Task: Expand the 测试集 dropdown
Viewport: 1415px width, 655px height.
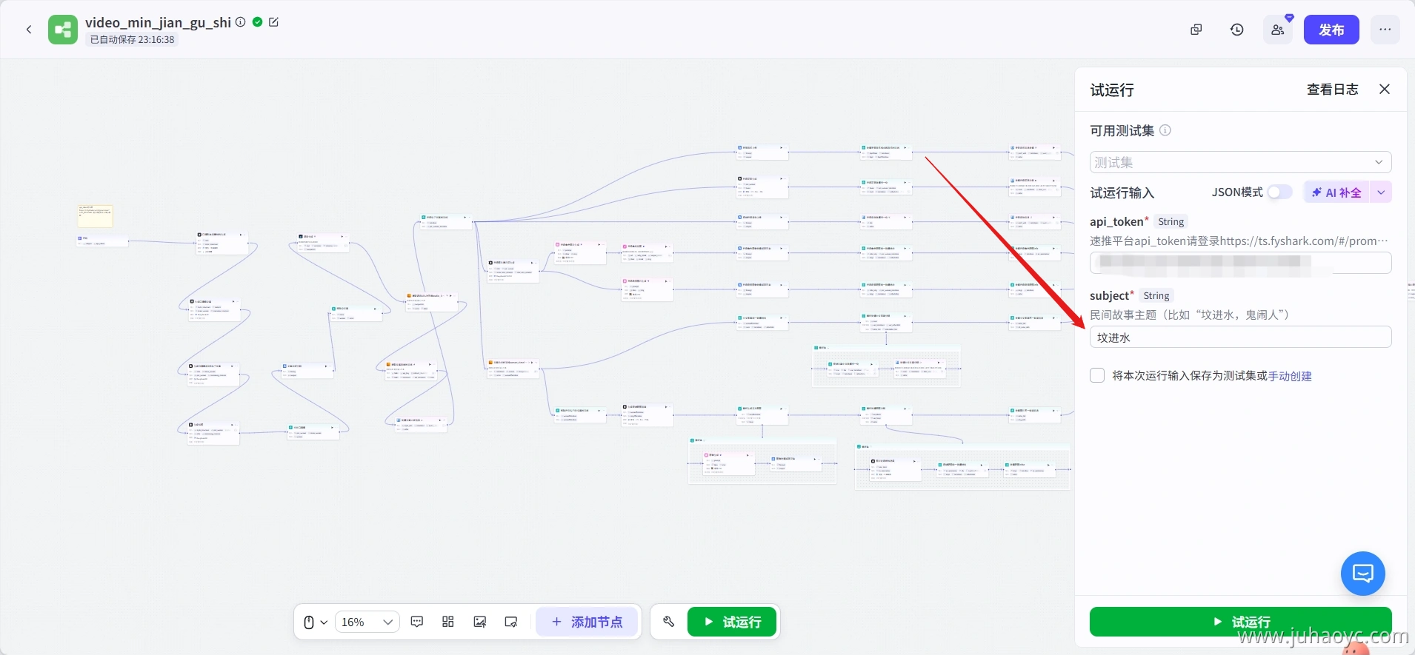Action: (x=1241, y=162)
